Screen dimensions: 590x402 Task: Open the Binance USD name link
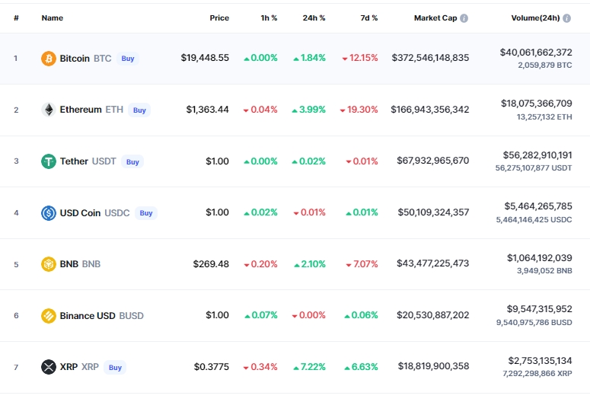[88, 316]
